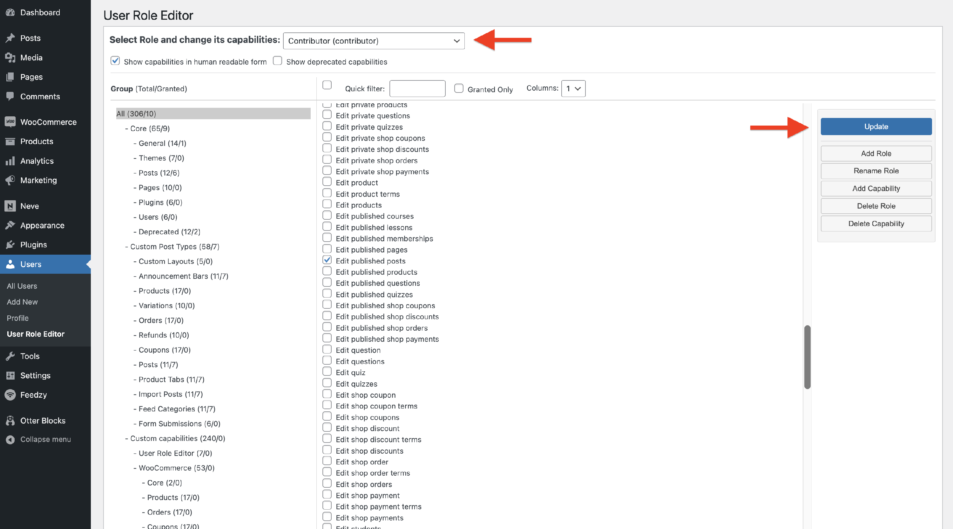Click into the Quick filter text field
Screen dimensions: 953x529
click(x=417, y=89)
